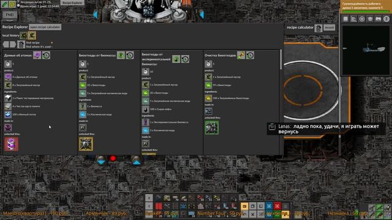Click the Recipe Explorer button in top bar

tap(72, 2)
